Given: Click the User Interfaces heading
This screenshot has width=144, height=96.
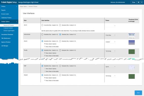Looking at the screenshot, I should (29, 13).
